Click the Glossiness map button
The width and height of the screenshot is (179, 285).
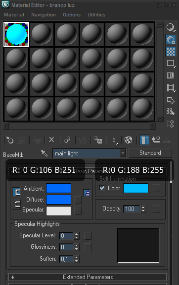point(88,247)
